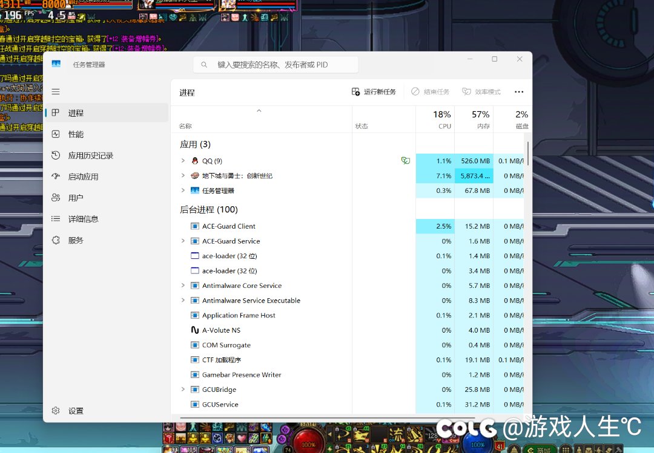
Task: Click the 526.0 MB memory cell
Action: click(x=474, y=161)
